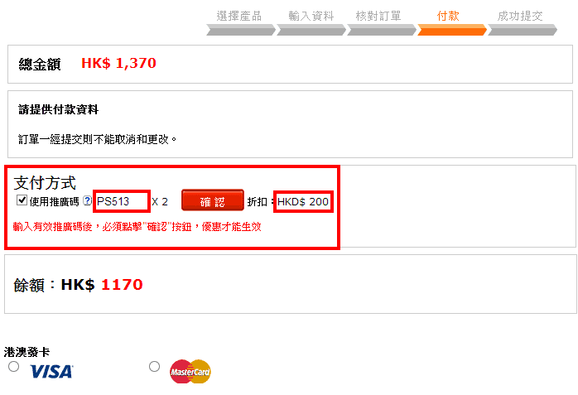Viewport: 578px width, 395px height.
Task: Click the orange 付款 progress arrow
Action: (452, 30)
